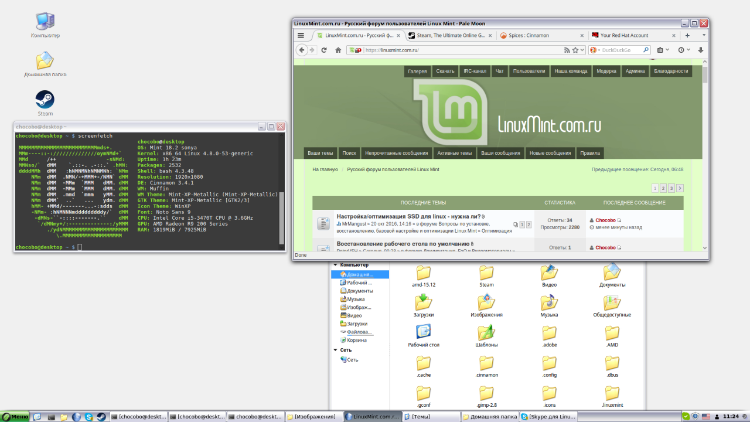Open file manager from panel launcher
Screen dimensions: 750x422
(64, 417)
